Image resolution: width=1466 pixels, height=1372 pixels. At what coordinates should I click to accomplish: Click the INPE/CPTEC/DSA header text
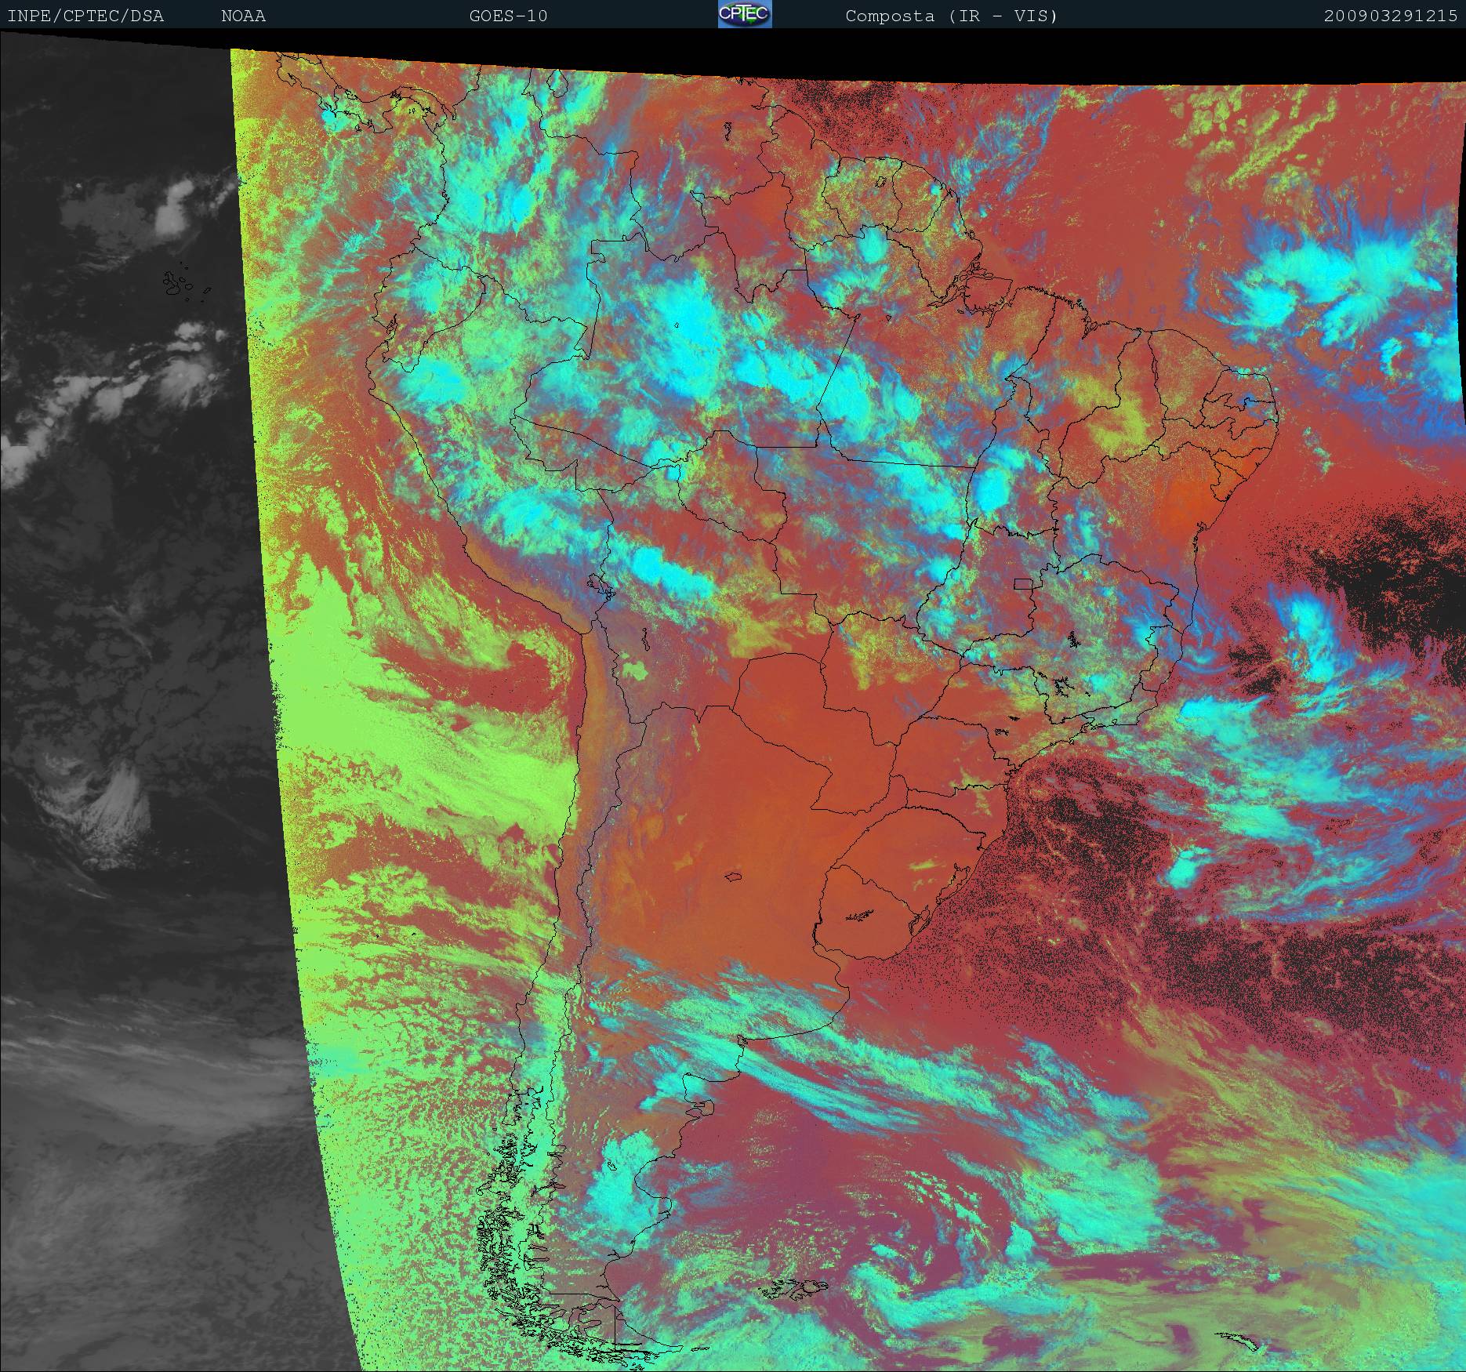click(x=85, y=16)
